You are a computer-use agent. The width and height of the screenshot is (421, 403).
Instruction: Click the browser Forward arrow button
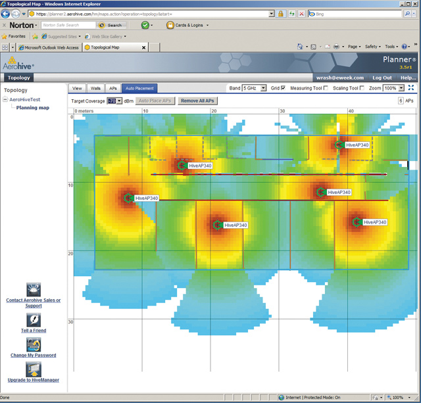click(16, 14)
